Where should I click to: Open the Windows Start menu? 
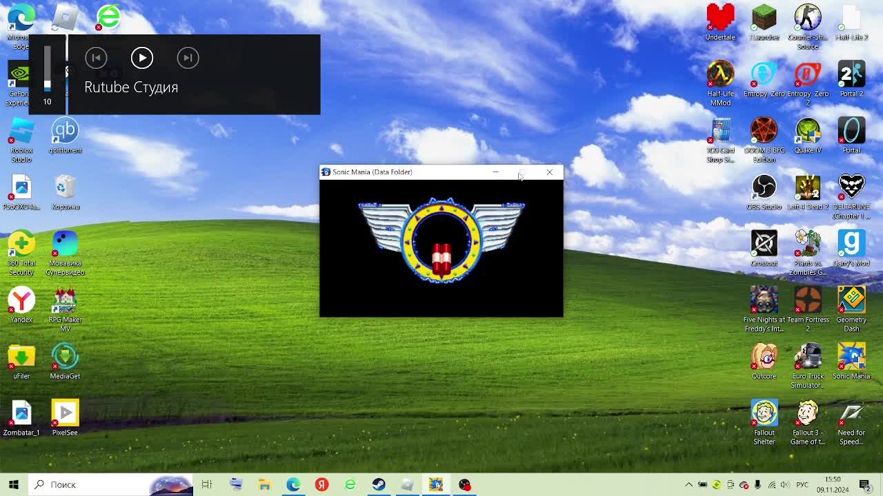(x=14, y=484)
